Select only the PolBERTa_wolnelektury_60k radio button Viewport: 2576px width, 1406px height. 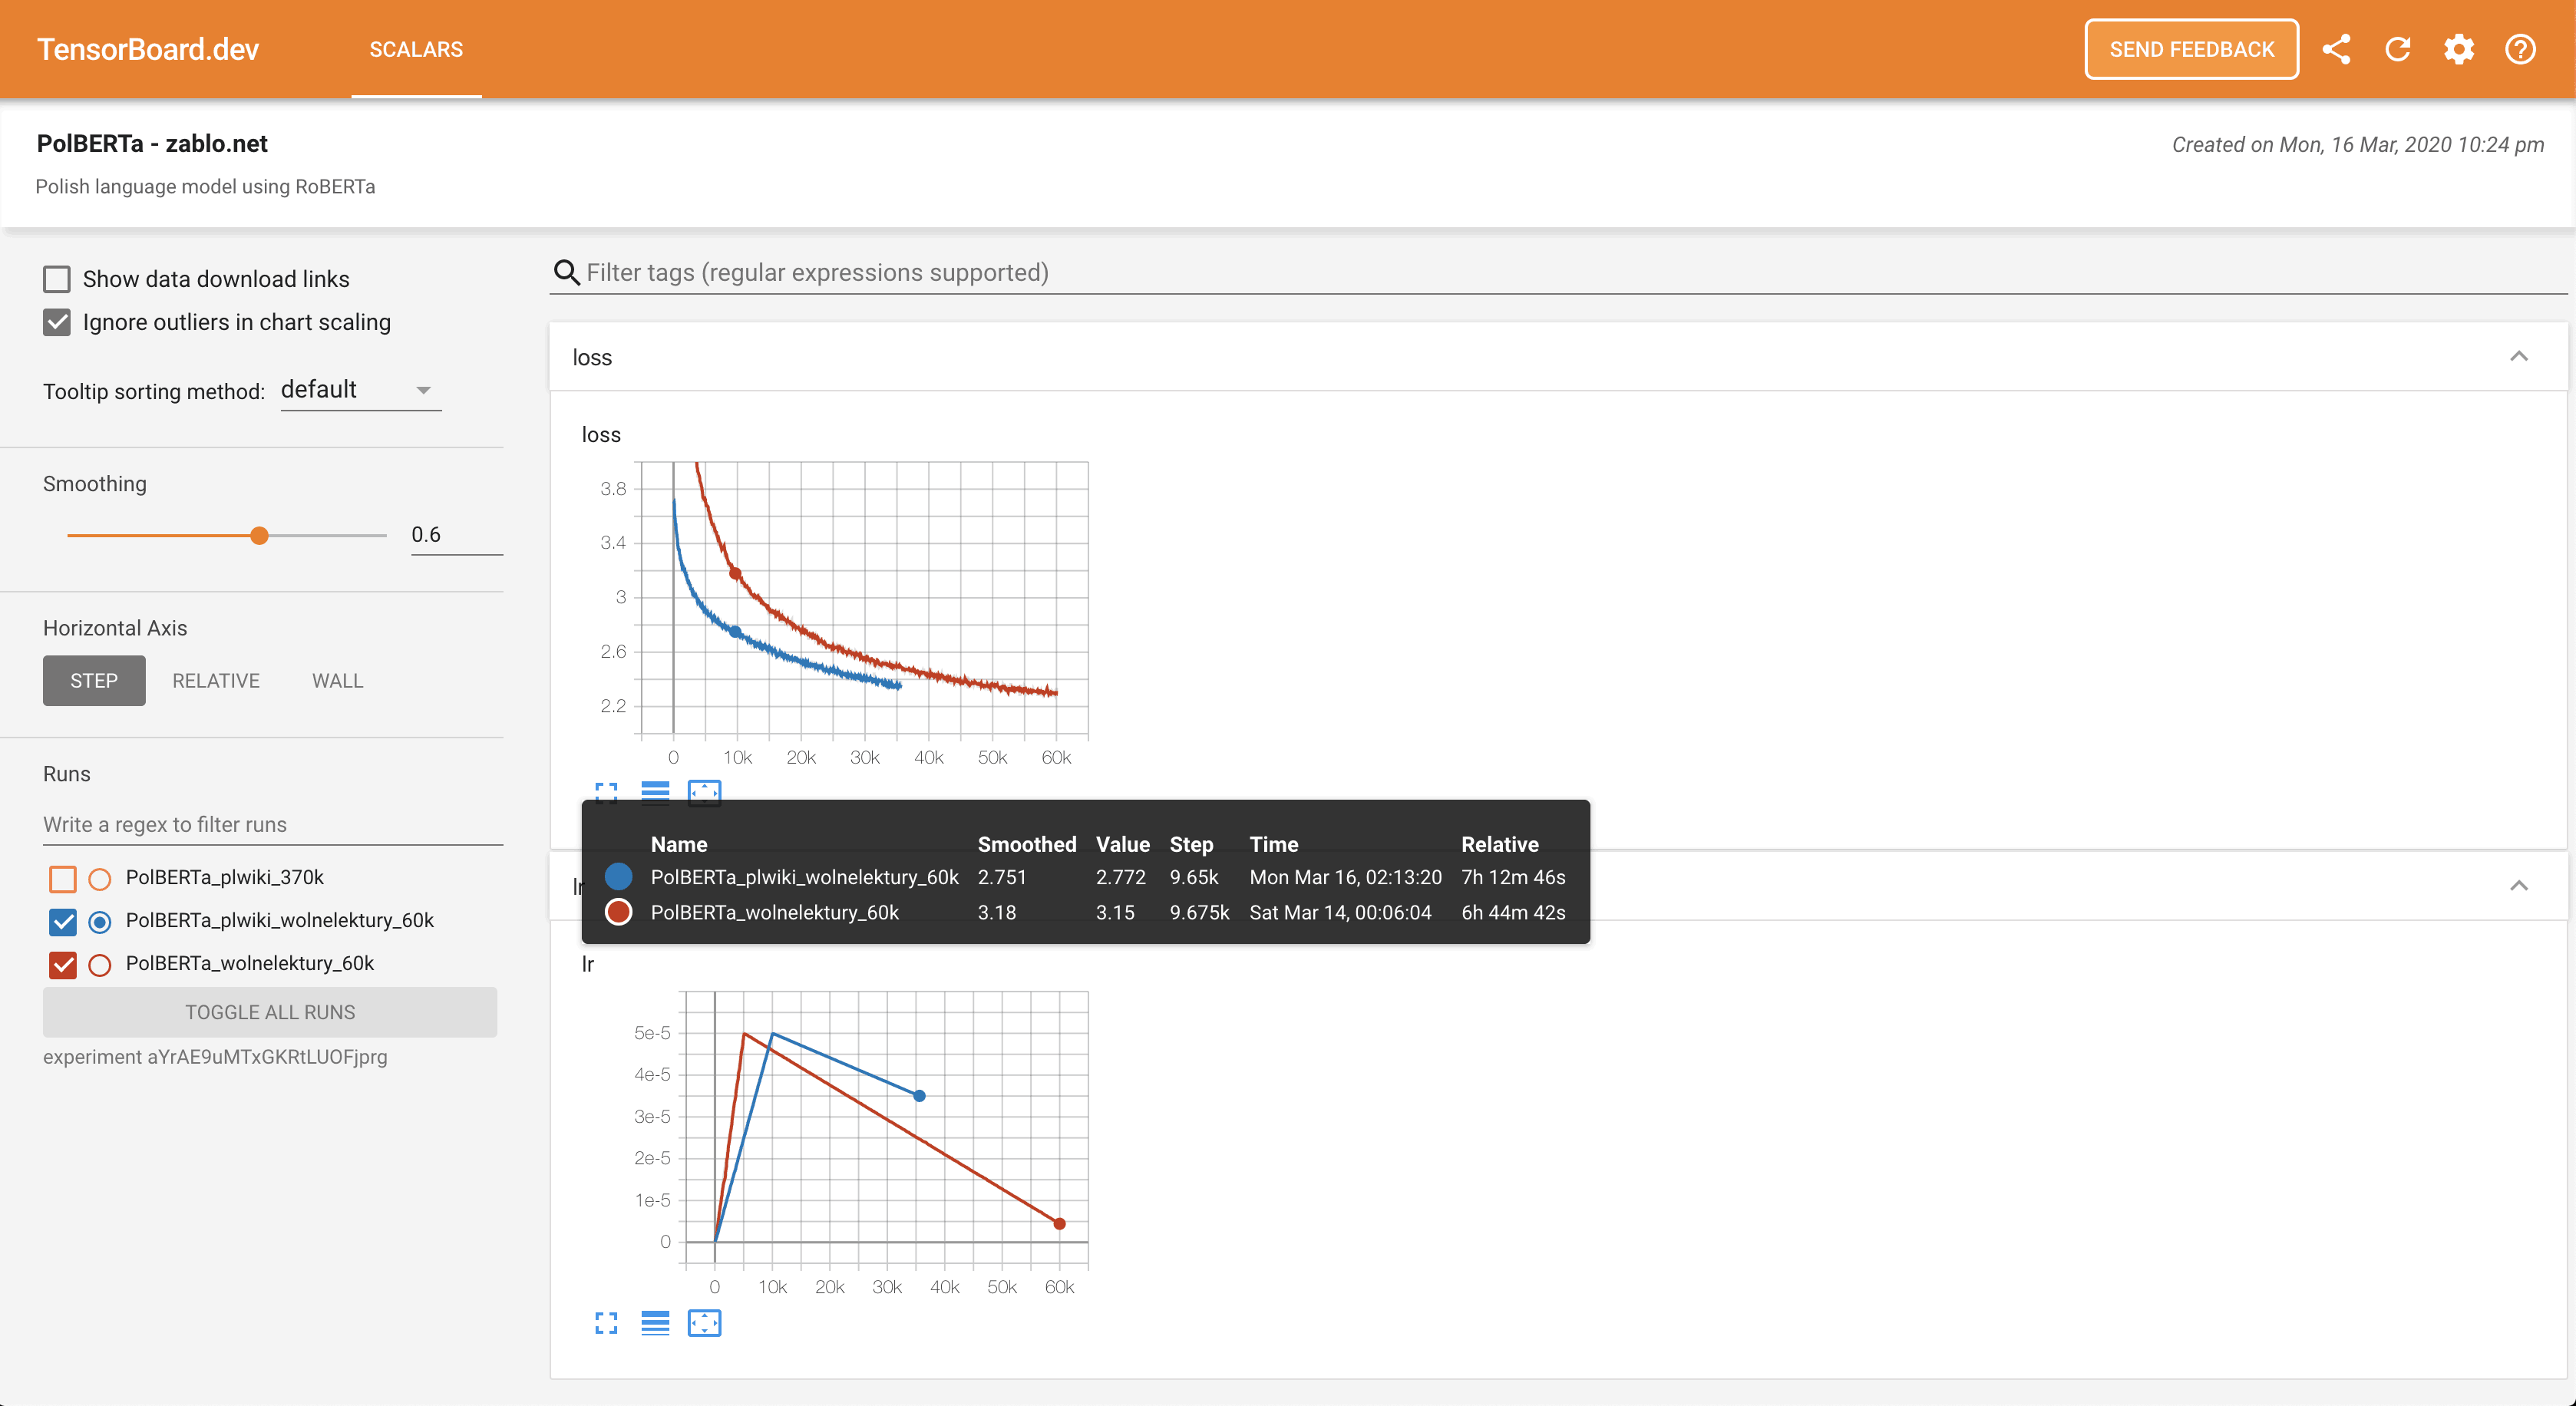coord(100,965)
